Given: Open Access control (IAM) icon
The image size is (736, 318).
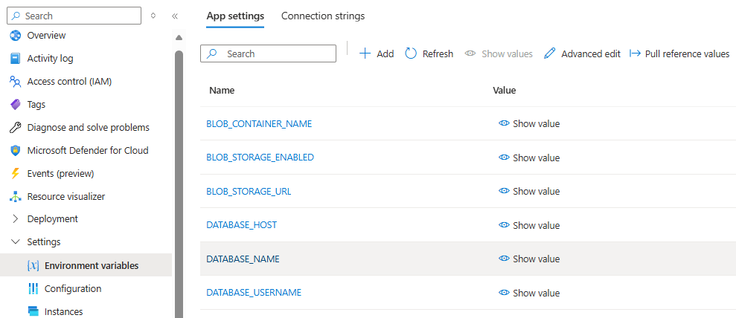Looking at the screenshot, I should click(15, 82).
